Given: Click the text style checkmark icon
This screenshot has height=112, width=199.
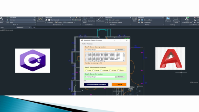Looking at the screenshot, I should (7, 17).
